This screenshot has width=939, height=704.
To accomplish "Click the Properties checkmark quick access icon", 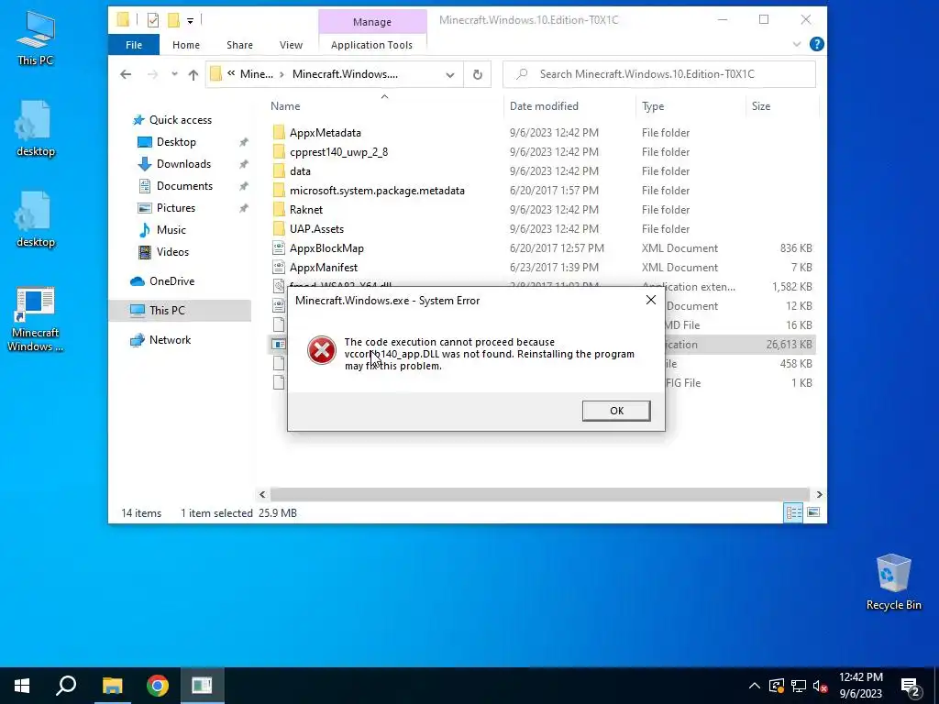I will tap(153, 20).
